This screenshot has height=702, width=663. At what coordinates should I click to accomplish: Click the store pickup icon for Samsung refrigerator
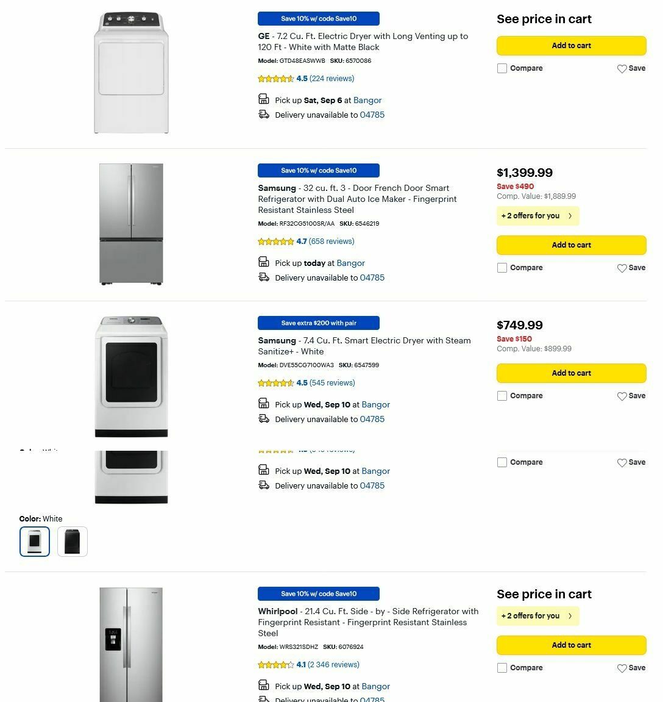coord(263,261)
